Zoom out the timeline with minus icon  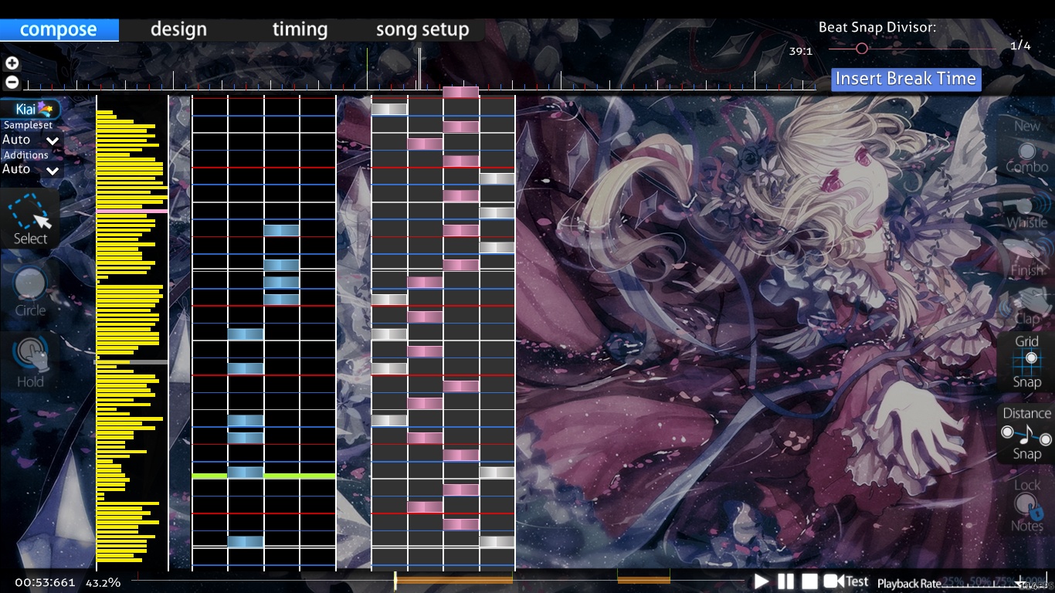point(12,82)
